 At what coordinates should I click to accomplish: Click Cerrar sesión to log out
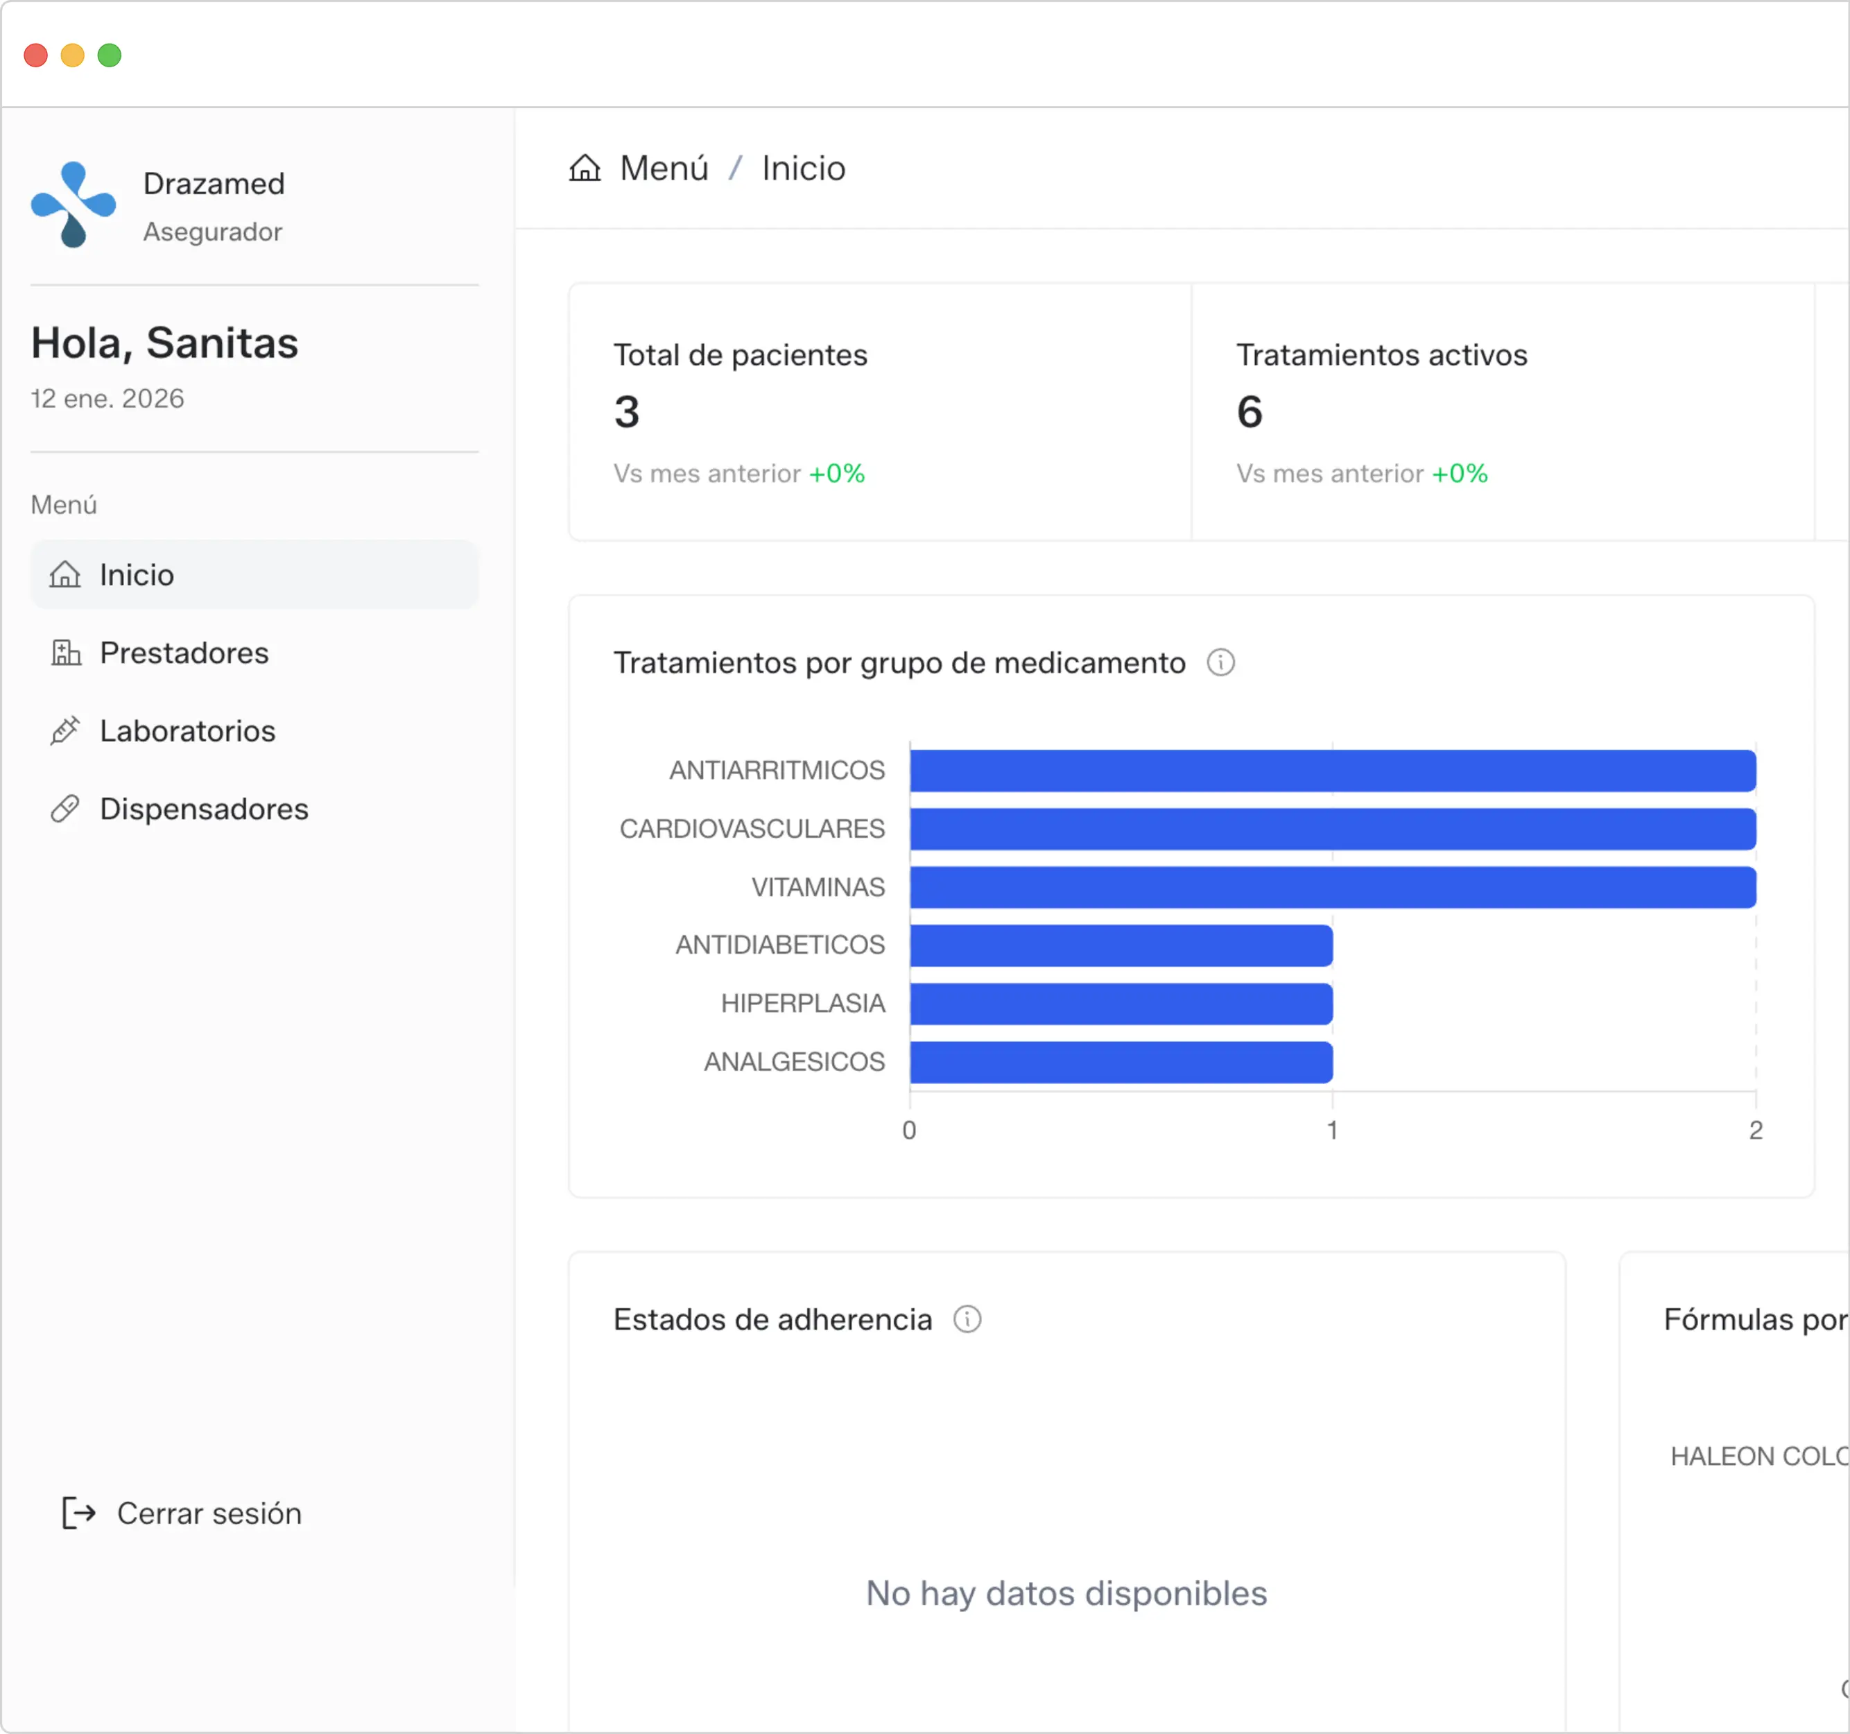(209, 1513)
